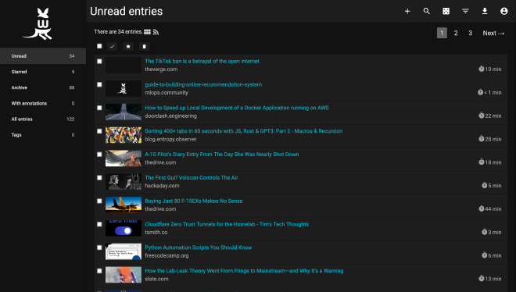Click the freecodecamp.org domain text
Image resolution: width=516 pixels, height=292 pixels.
(167, 256)
